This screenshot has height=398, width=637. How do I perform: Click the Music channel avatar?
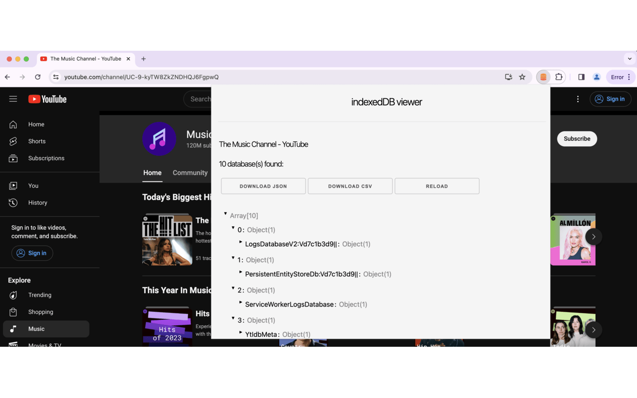coord(159,139)
